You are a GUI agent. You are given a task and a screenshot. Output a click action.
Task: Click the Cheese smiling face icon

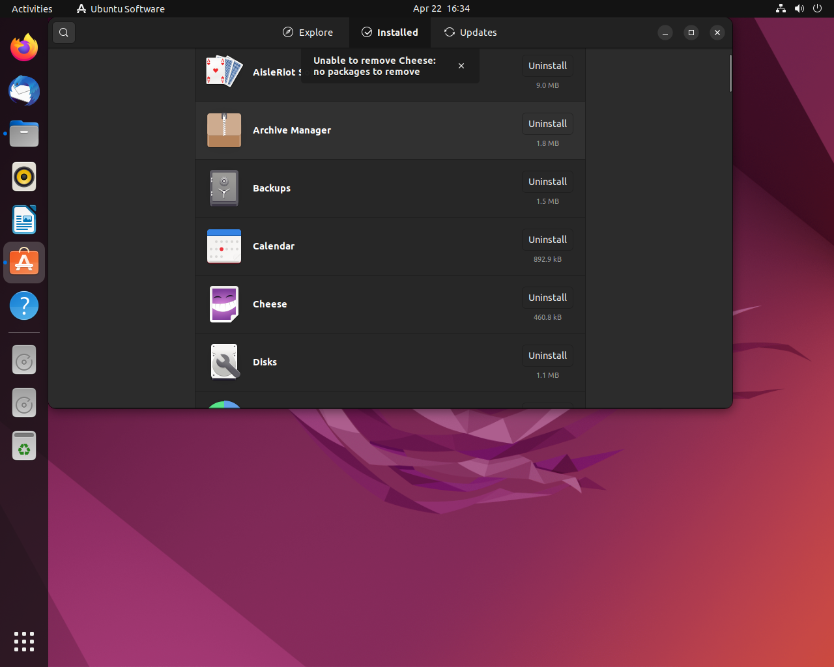point(224,304)
